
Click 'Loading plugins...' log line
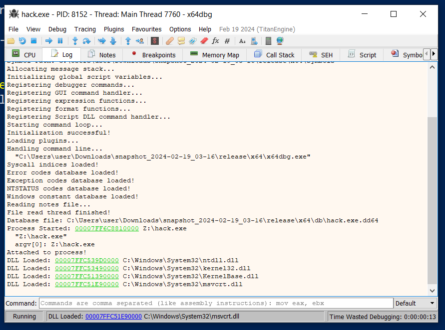tap(42, 141)
